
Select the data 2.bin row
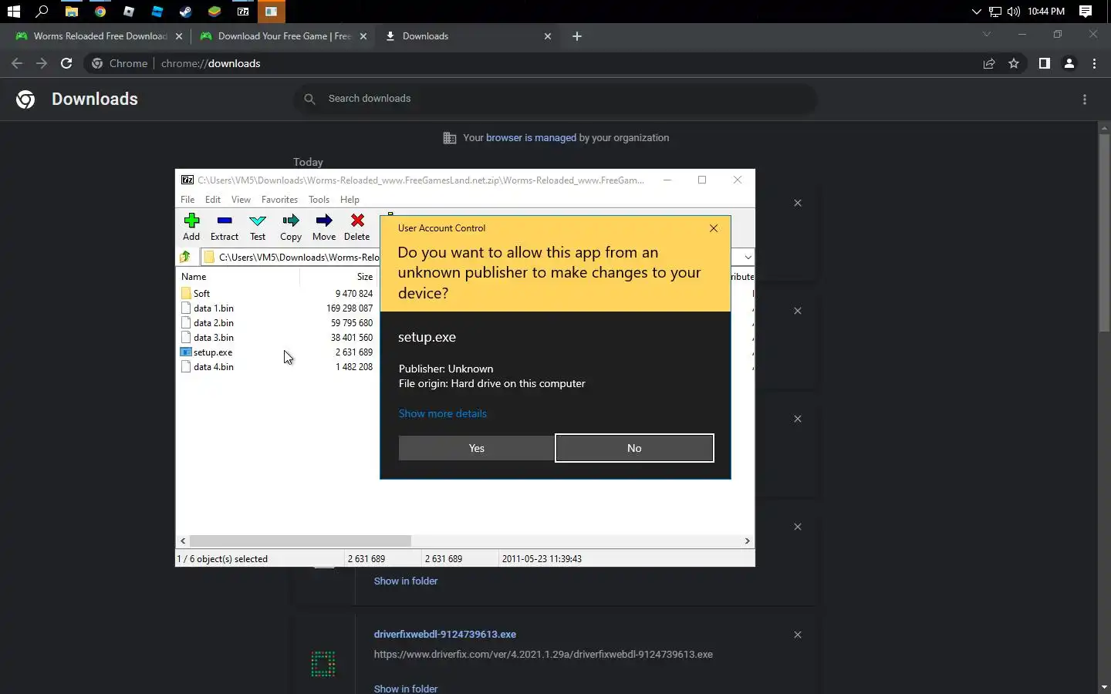[x=278, y=323]
